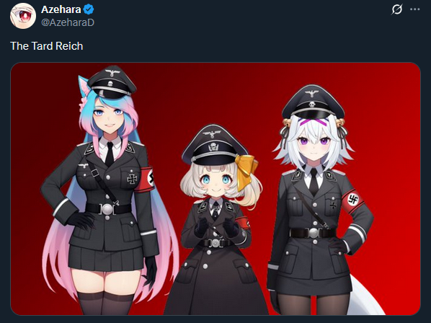Open the @AzeharaD handle link

click(68, 22)
